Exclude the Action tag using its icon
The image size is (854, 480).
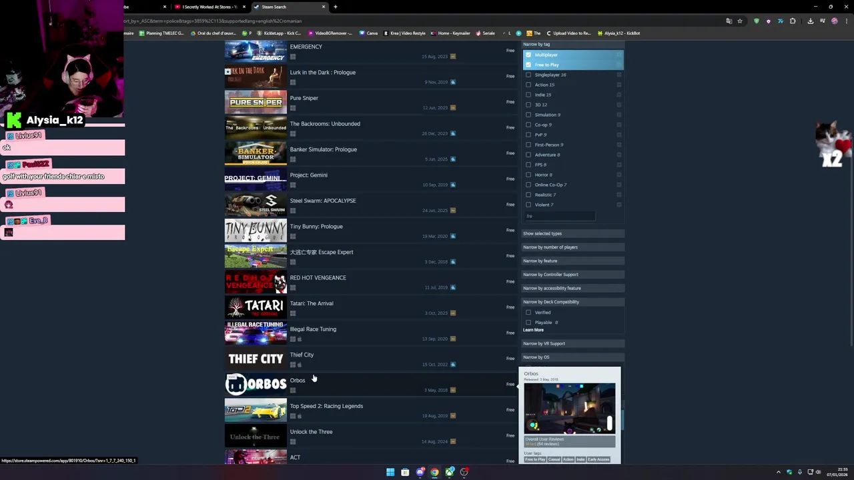pos(619,85)
